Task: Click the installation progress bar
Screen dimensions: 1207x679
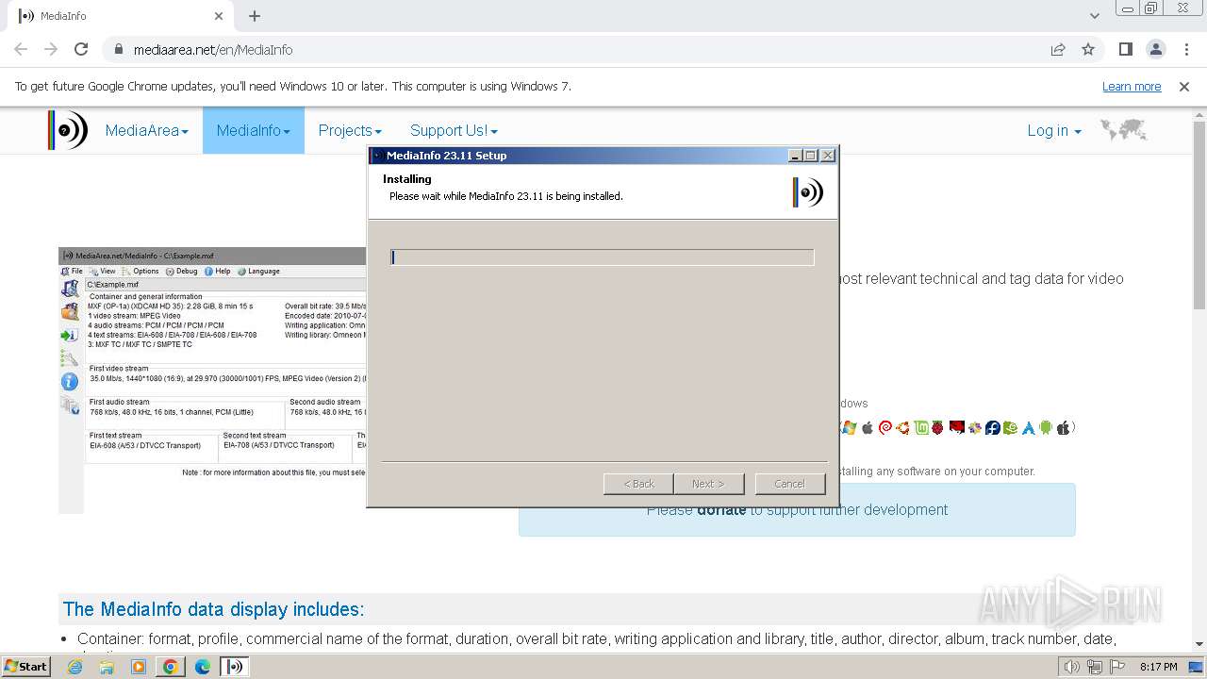Action: tap(602, 257)
